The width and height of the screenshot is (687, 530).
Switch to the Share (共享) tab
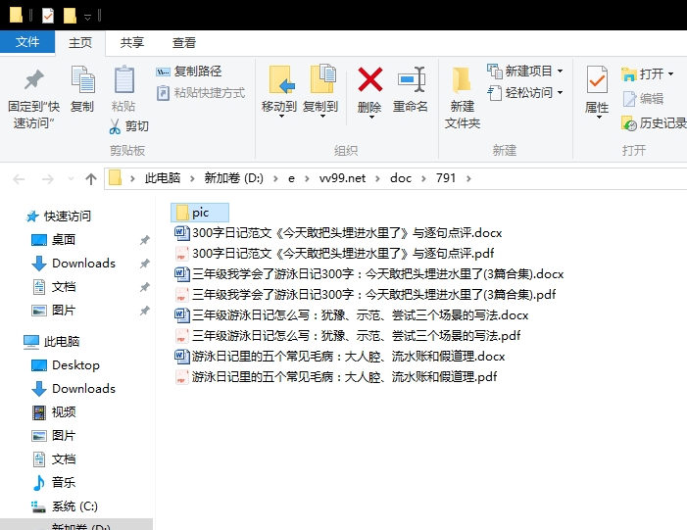coord(132,42)
